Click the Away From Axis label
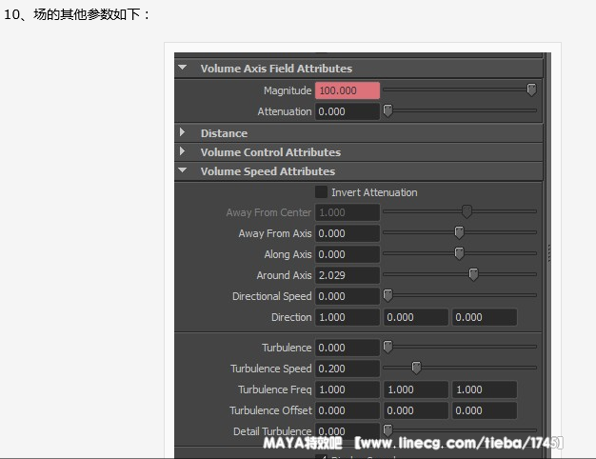This screenshot has width=596, height=459. 275,233
